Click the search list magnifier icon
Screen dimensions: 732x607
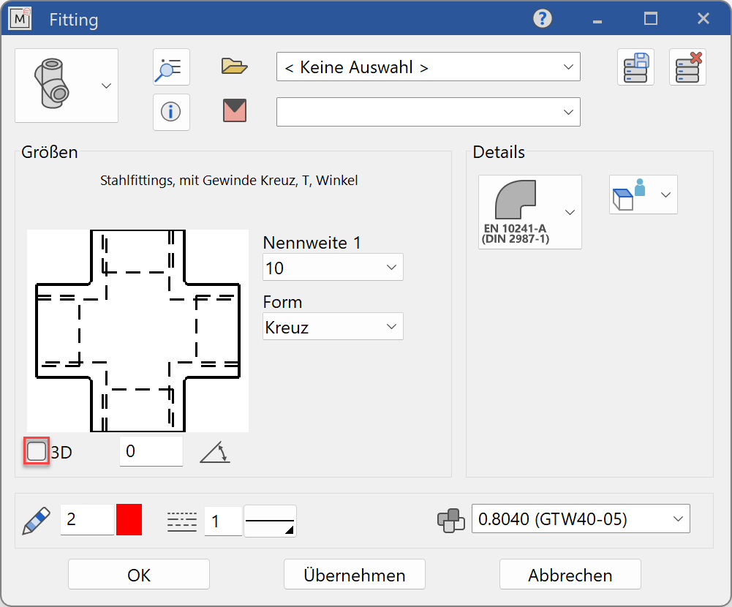click(x=171, y=67)
